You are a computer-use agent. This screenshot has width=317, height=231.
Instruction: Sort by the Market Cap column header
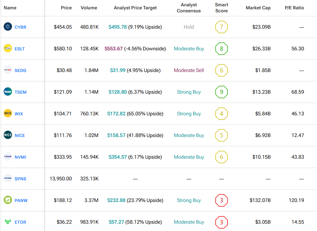(x=258, y=8)
